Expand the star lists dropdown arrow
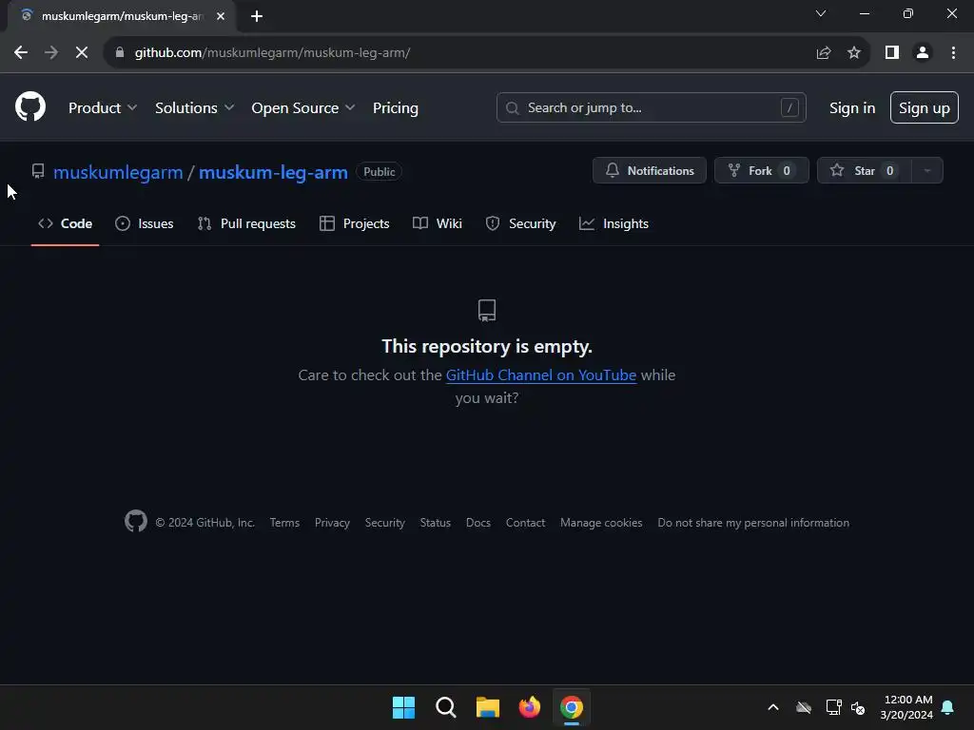The height and width of the screenshot is (730, 974). (x=926, y=170)
